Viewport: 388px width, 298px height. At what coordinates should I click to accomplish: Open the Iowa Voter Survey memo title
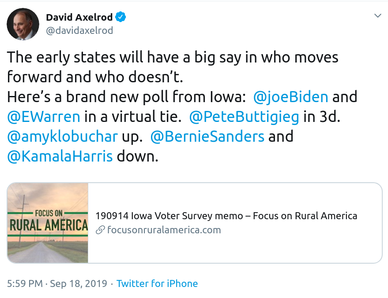(x=226, y=216)
